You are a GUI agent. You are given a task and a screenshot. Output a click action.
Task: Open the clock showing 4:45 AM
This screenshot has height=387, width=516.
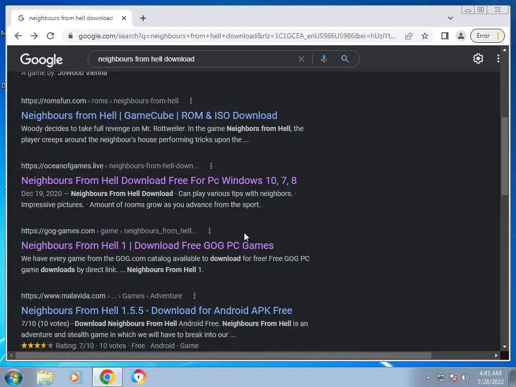point(490,377)
